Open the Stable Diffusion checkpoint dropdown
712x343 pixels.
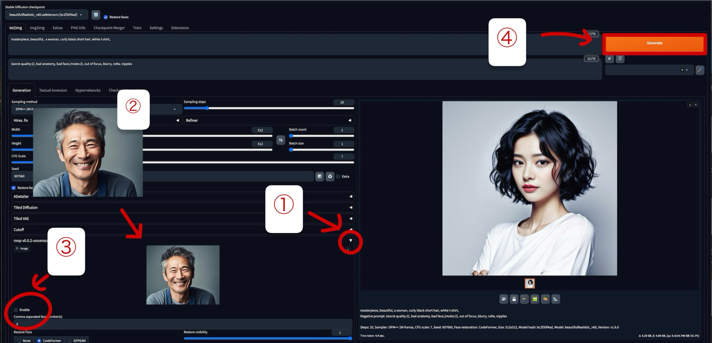(x=46, y=15)
